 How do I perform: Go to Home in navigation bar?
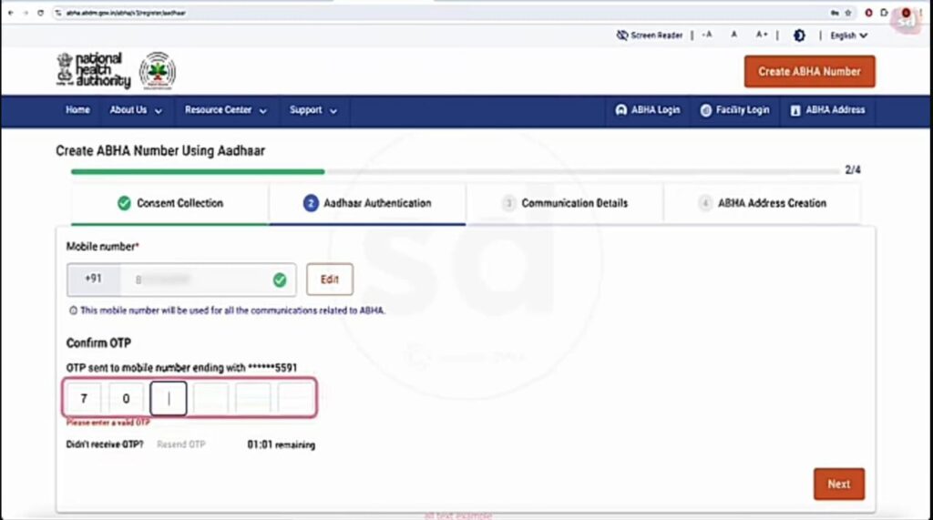77,110
